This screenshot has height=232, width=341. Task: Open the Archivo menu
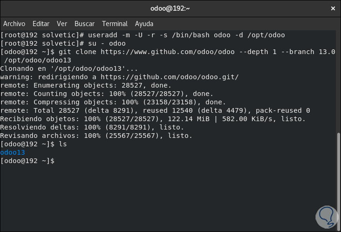click(x=14, y=24)
